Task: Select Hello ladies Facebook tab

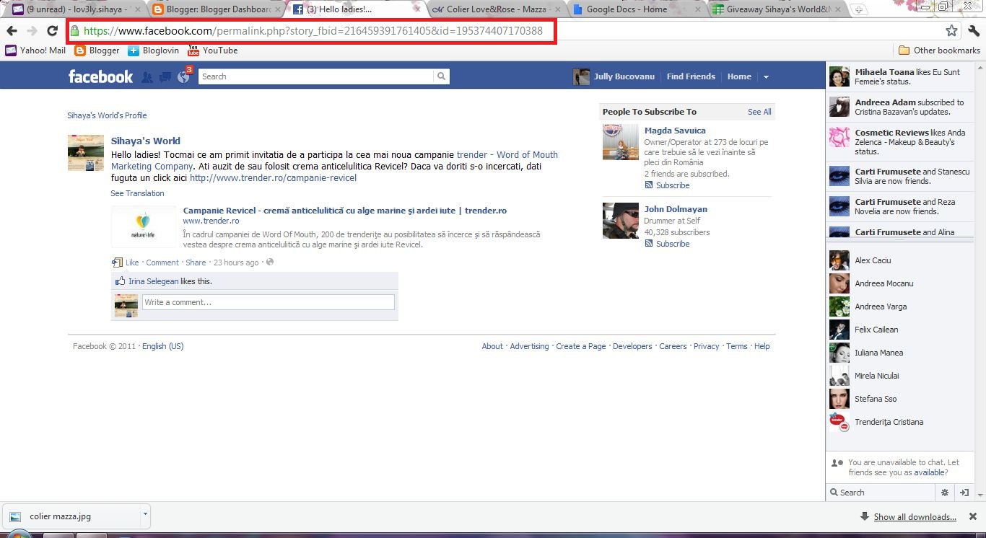Action: (x=354, y=9)
